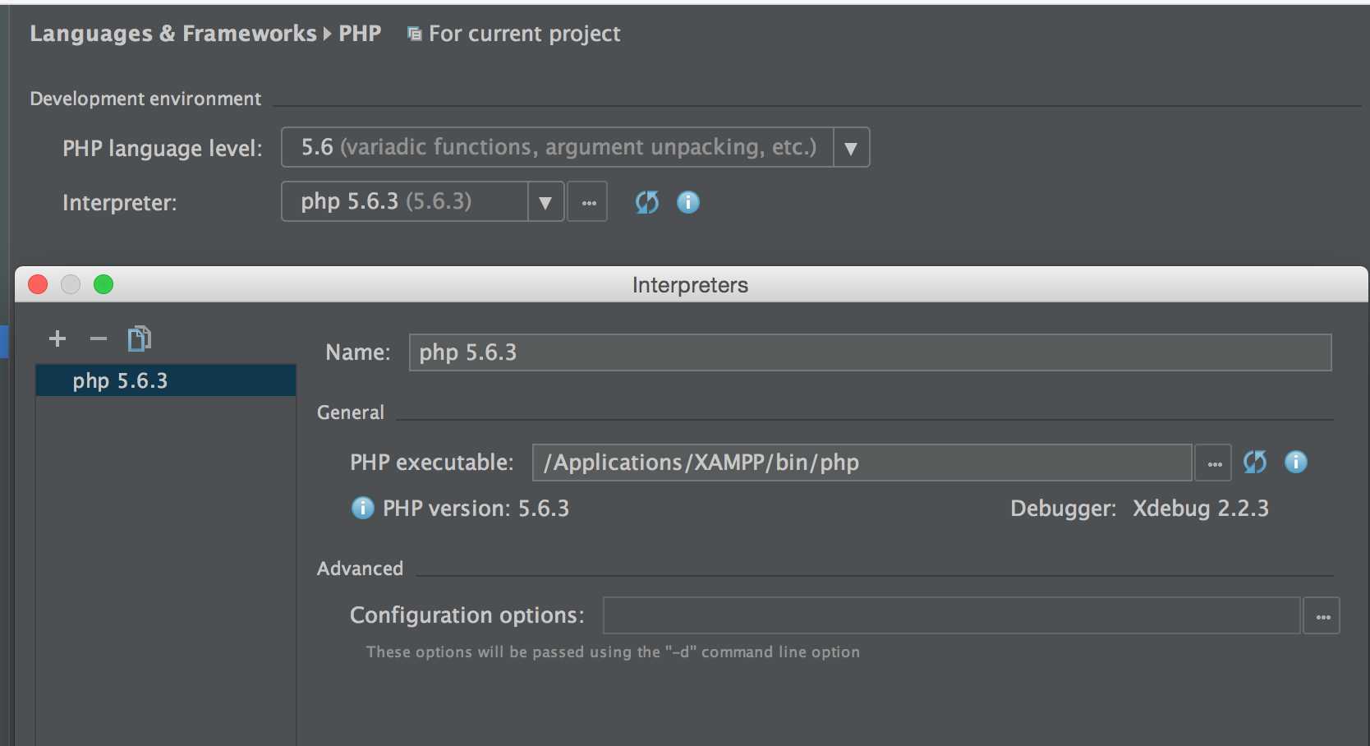Edit the interpreter Name field
The image size is (1370, 746).
click(x=870, y=352)
